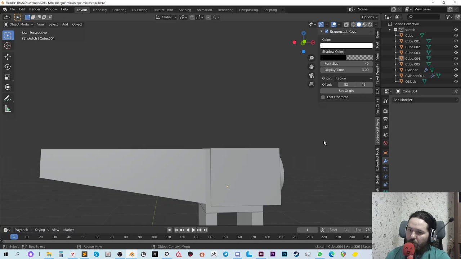The width and height of the screenshot is (461, 259).
Task: Activate the Rotate tool
Action: [x=8, y=67]
